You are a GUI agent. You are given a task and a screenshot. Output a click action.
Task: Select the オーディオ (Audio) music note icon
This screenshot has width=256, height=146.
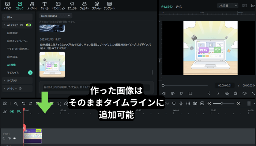(x=31, y=5)
